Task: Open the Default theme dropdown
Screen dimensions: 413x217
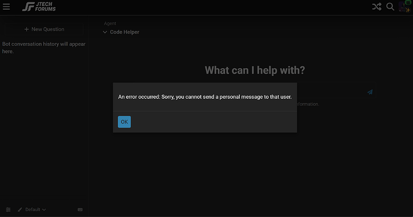Action: pyautogui.click(x=35, y=210)
